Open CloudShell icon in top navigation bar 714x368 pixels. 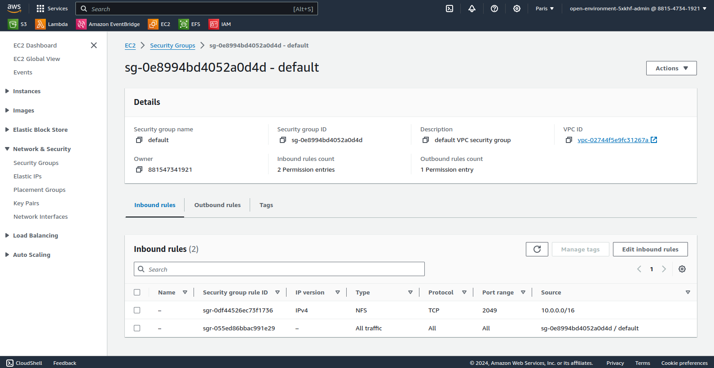[x=450, y=9]
